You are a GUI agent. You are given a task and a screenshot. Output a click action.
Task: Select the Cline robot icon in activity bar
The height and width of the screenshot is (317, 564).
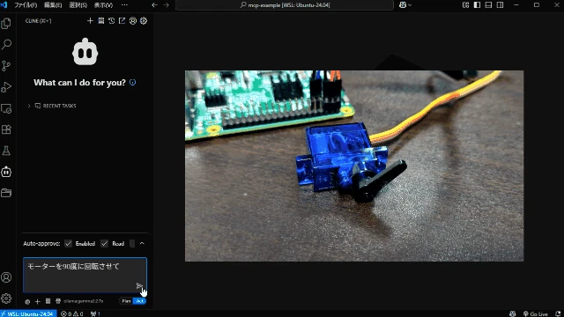[x=6, y=172]
